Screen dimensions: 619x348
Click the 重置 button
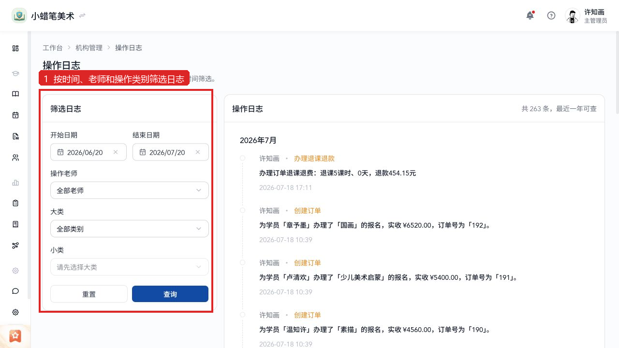pyautogui.click(x=89, y=294)
